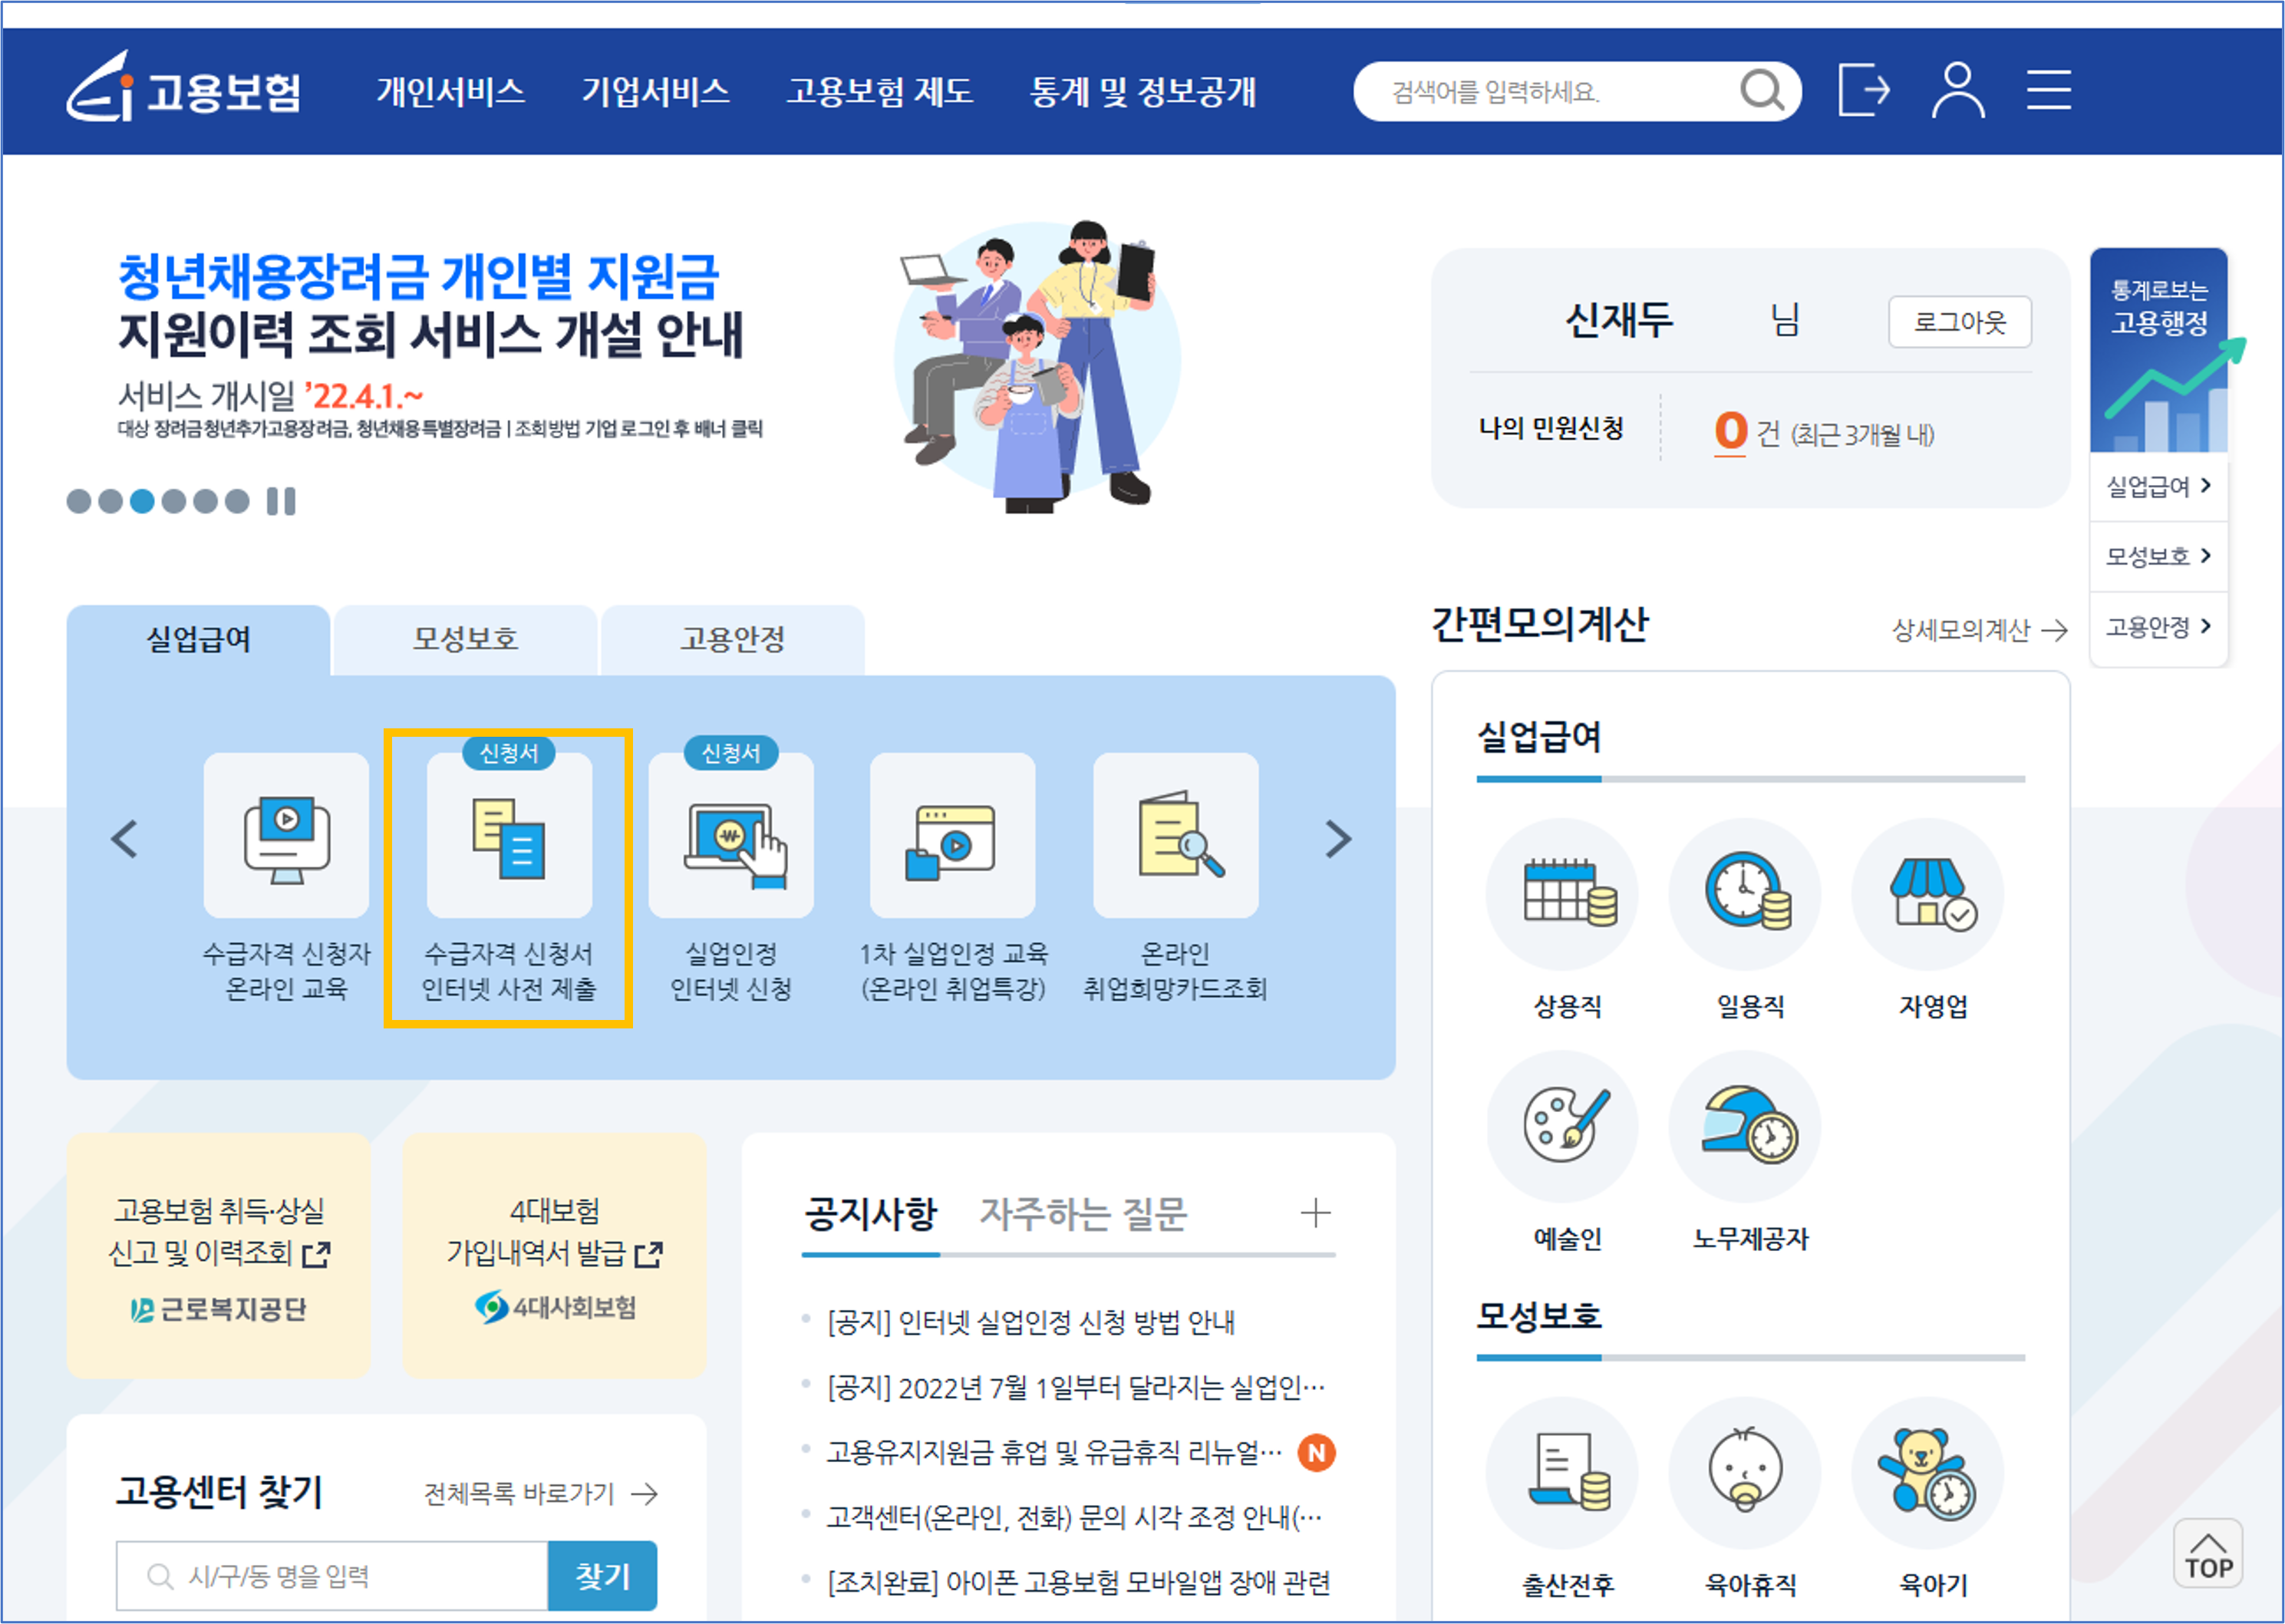Open the user profile icon in header

1957,91
